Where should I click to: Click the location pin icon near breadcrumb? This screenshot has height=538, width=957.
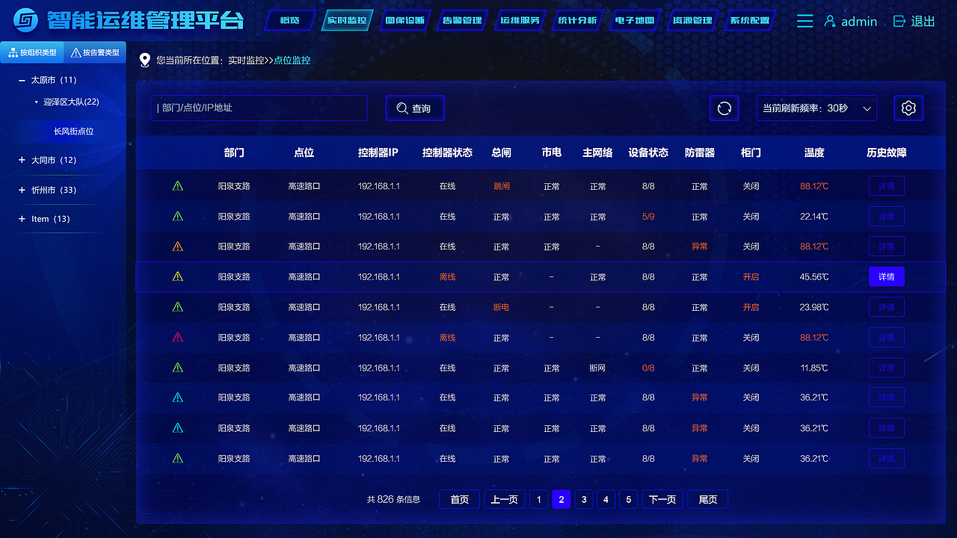click(x=144, y=61)
